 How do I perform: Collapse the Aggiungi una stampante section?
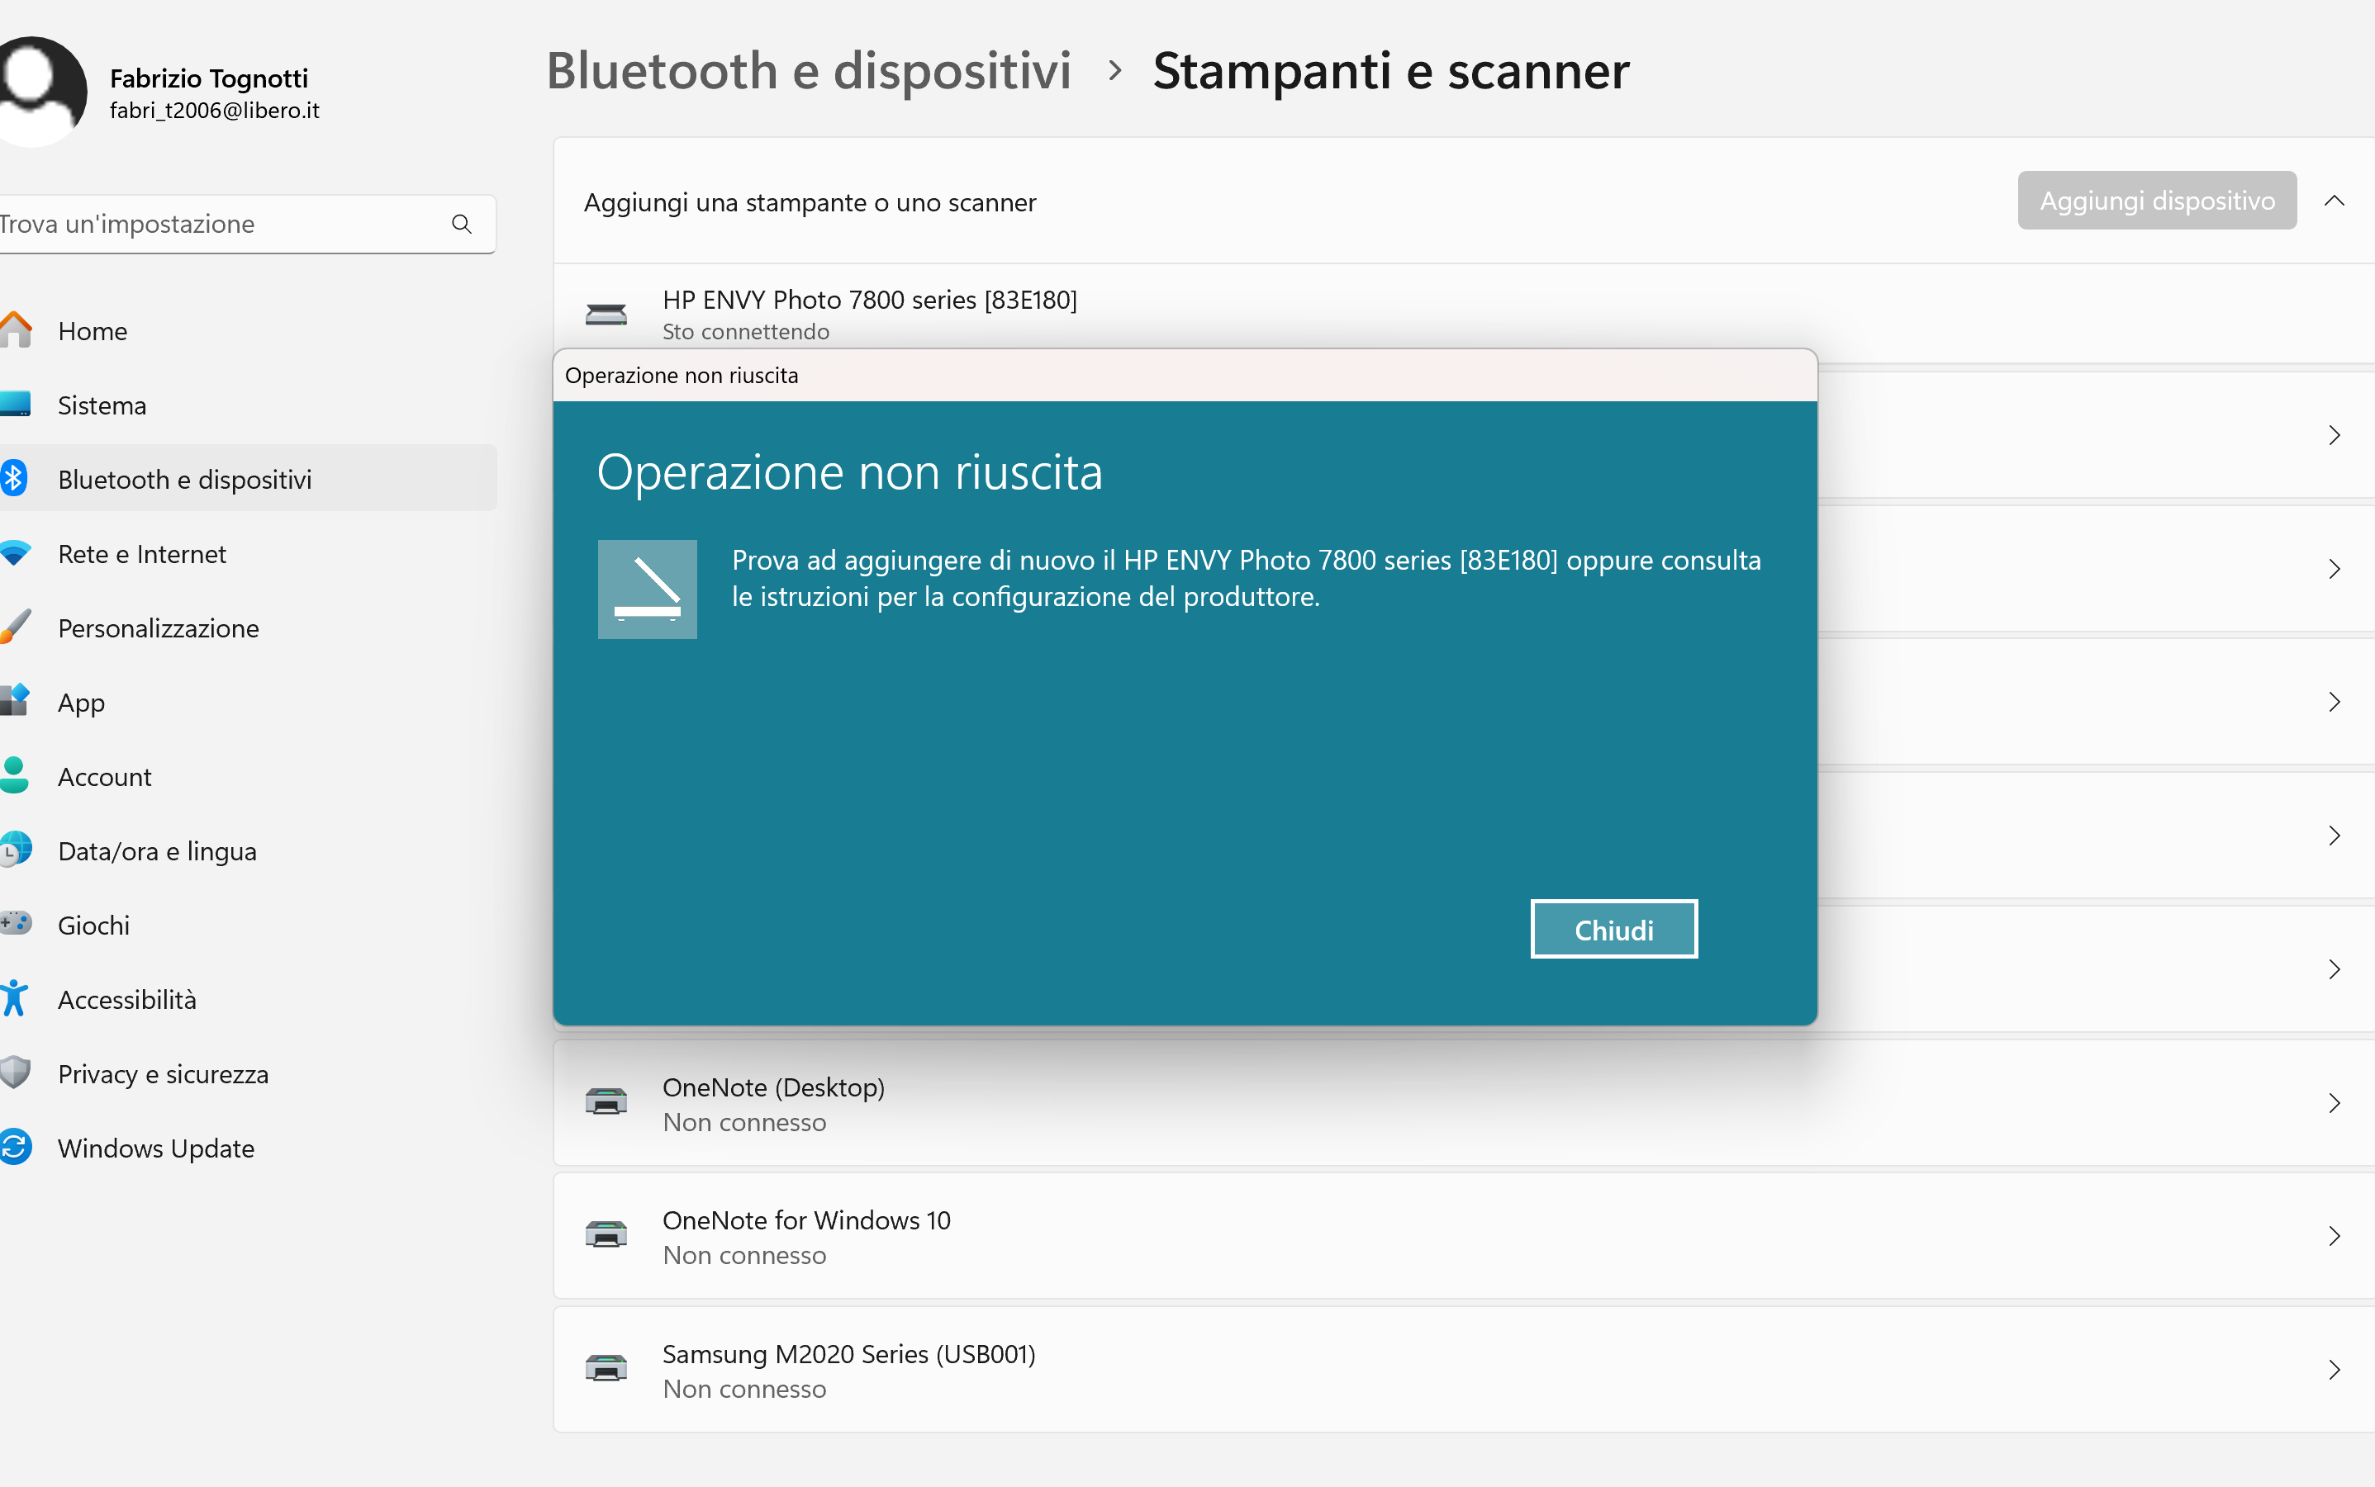2334,201
